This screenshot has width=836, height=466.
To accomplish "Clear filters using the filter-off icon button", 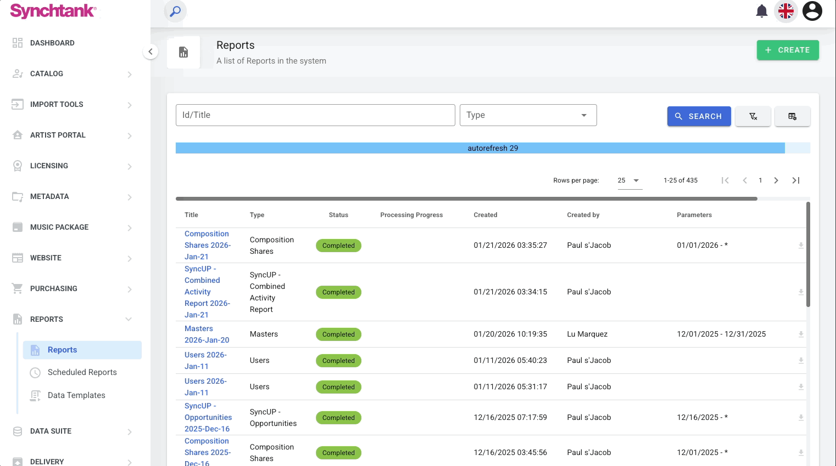I will click(753, 116).
